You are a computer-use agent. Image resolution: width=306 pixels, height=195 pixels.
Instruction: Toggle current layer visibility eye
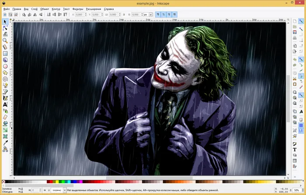point(45,190)
